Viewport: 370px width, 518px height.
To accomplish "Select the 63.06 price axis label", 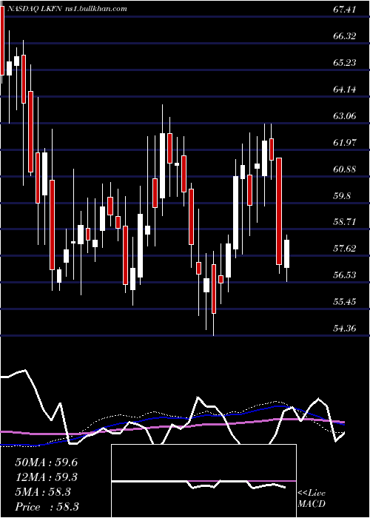I will coord(344,116).
